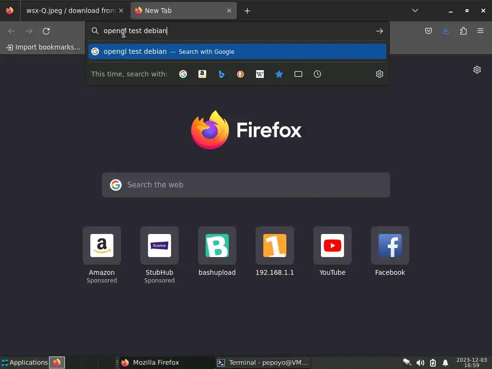Open the Applications menu in the panel

25,362
